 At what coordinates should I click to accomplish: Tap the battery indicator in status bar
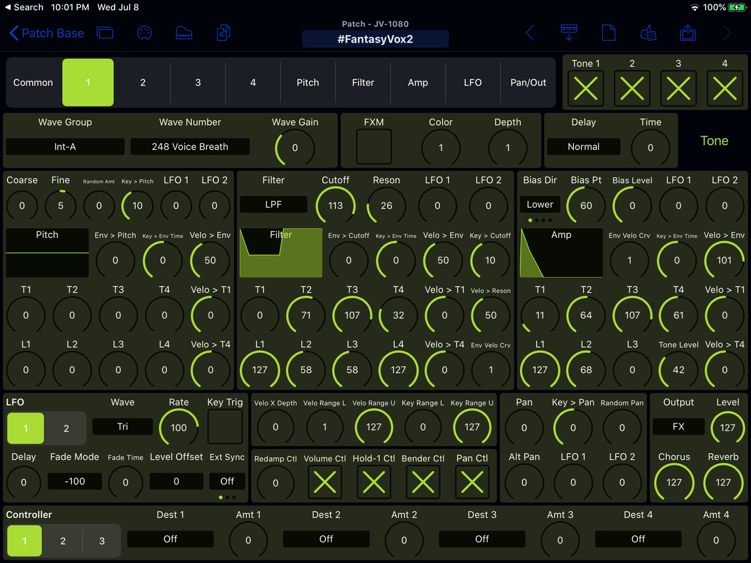point(737,8)
